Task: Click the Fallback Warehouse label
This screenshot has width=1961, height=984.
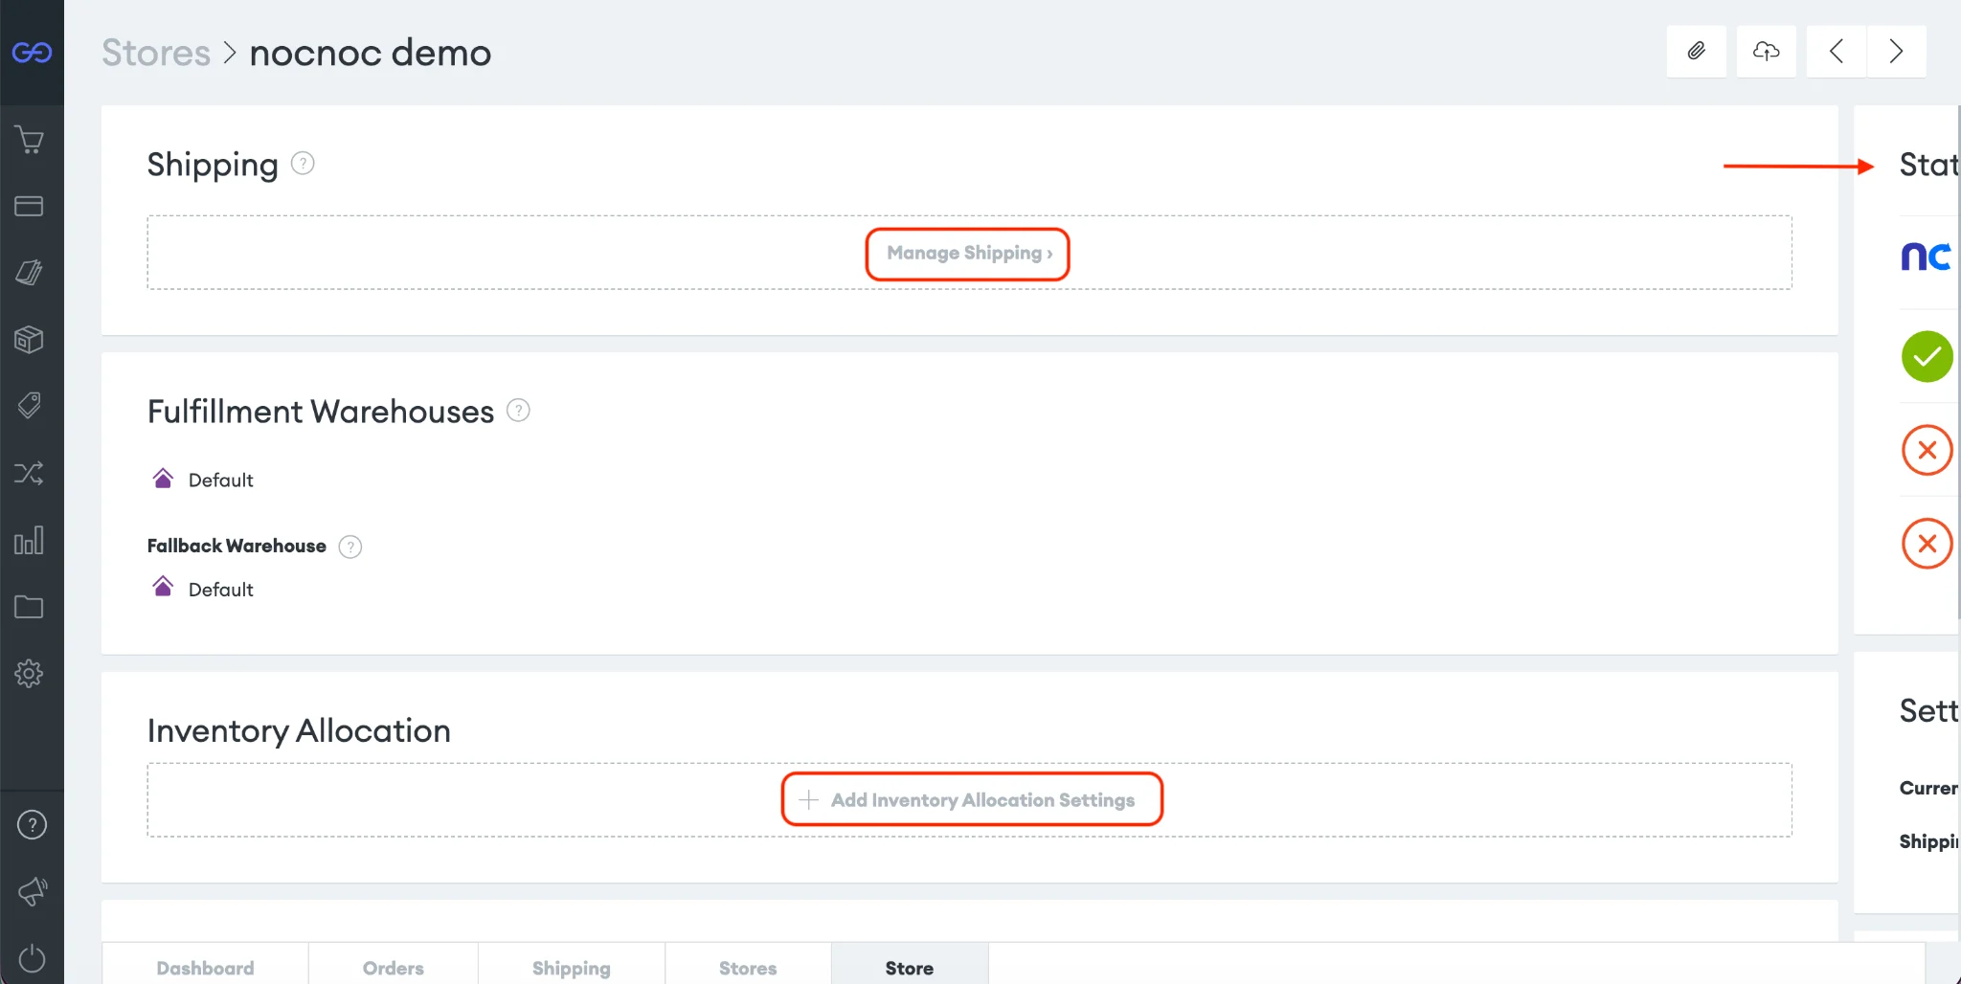Action: [x=237, y=546]
